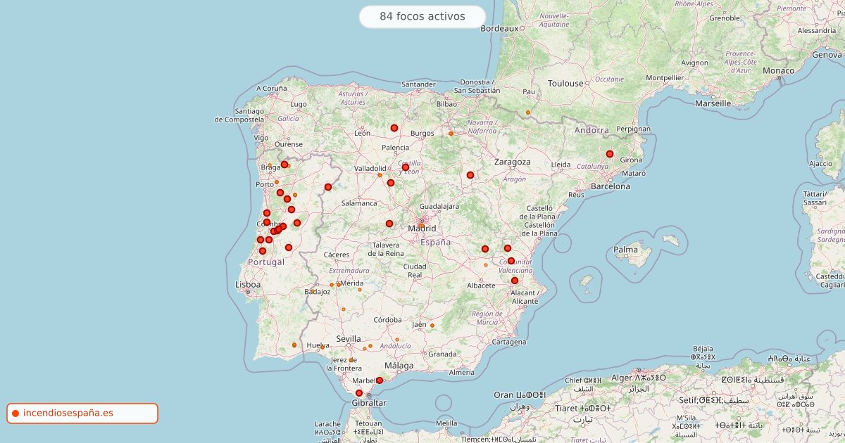Click the Madrid city label
This screenshot has height=443, width=845.
point(422,229)
